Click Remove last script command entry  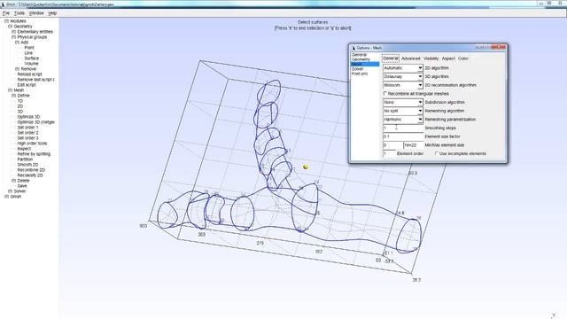[x=35, y=80]
